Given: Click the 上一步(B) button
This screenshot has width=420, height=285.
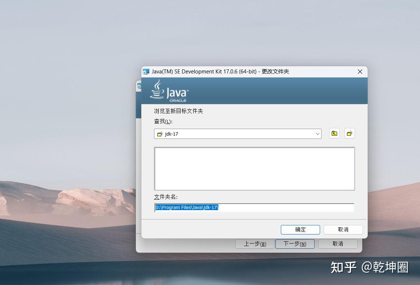Looking at the screenshot, I should (255, 244).
